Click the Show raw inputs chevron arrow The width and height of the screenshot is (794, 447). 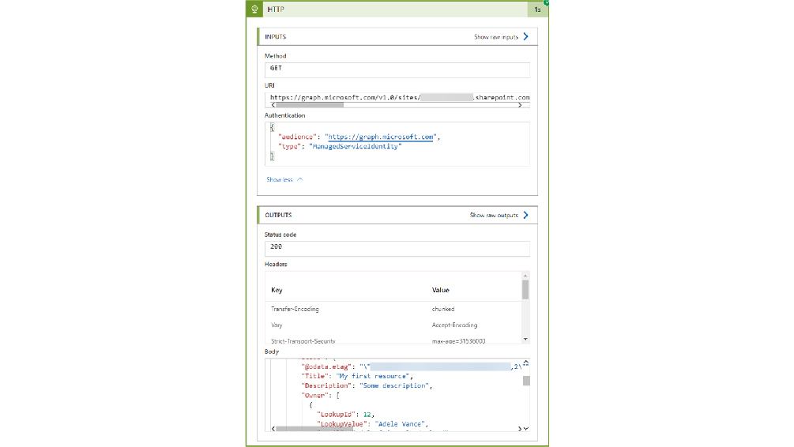pos(526,36)
